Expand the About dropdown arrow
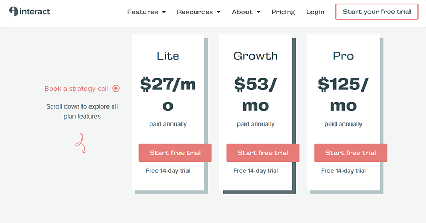The image size is (426, 223). 258,12
